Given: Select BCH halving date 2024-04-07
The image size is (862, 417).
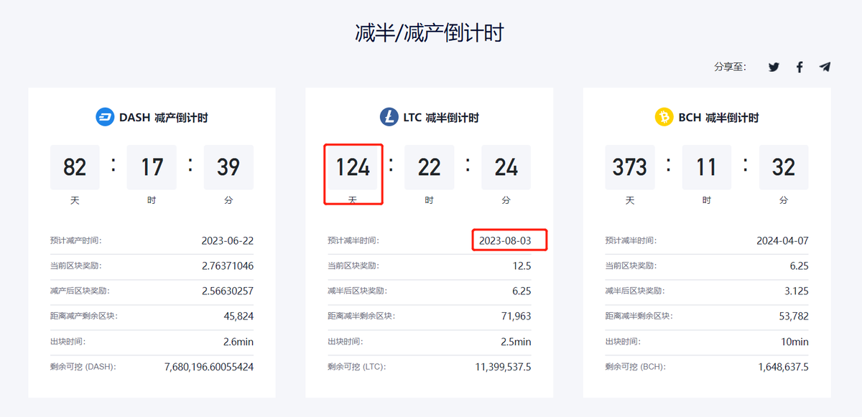Looking at the screenshot, I should [x=782, y=241].
